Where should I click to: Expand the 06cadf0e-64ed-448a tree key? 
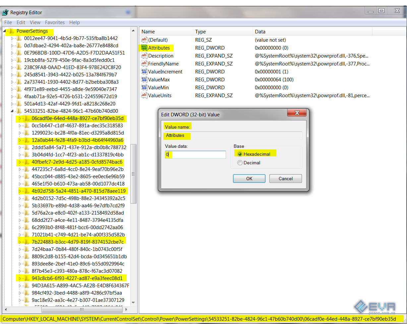tap(20, 118)
